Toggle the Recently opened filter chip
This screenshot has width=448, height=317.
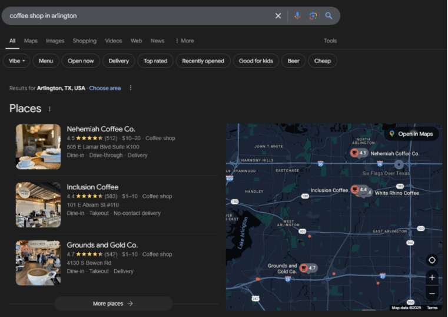click(x=203, y=61)
